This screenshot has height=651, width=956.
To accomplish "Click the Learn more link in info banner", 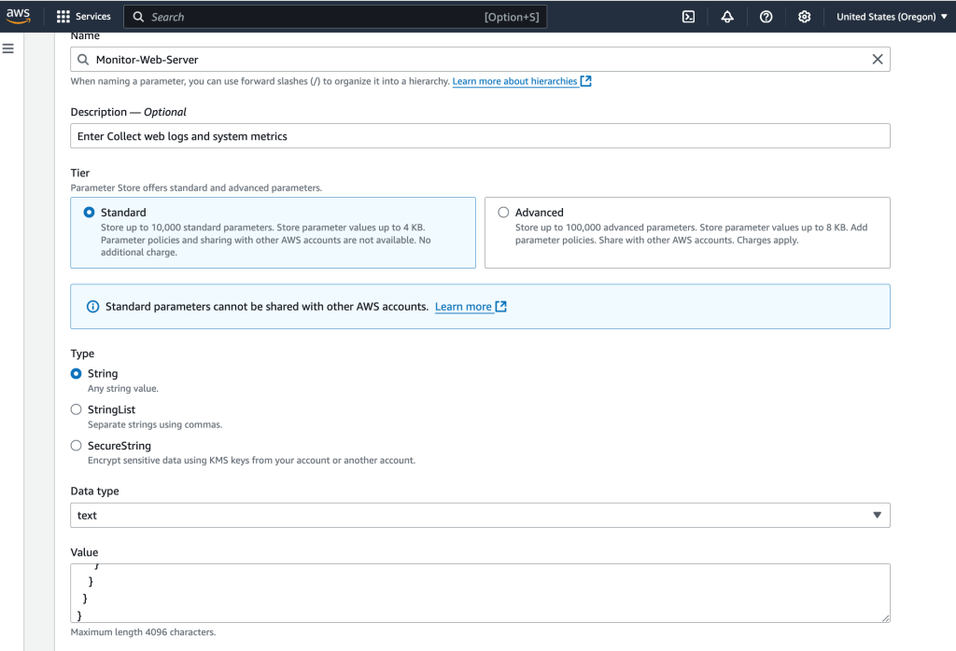I will click(x=463, y=307).
